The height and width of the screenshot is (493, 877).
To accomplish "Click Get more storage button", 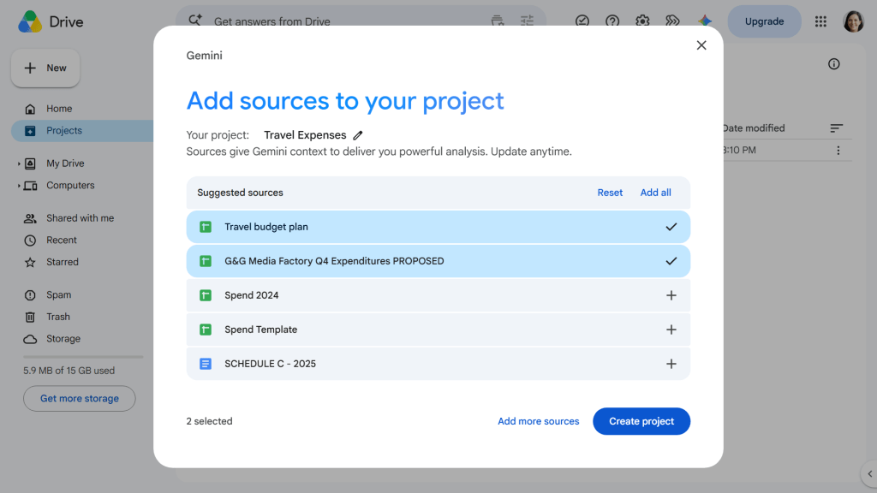I will [x=80, y=399].
